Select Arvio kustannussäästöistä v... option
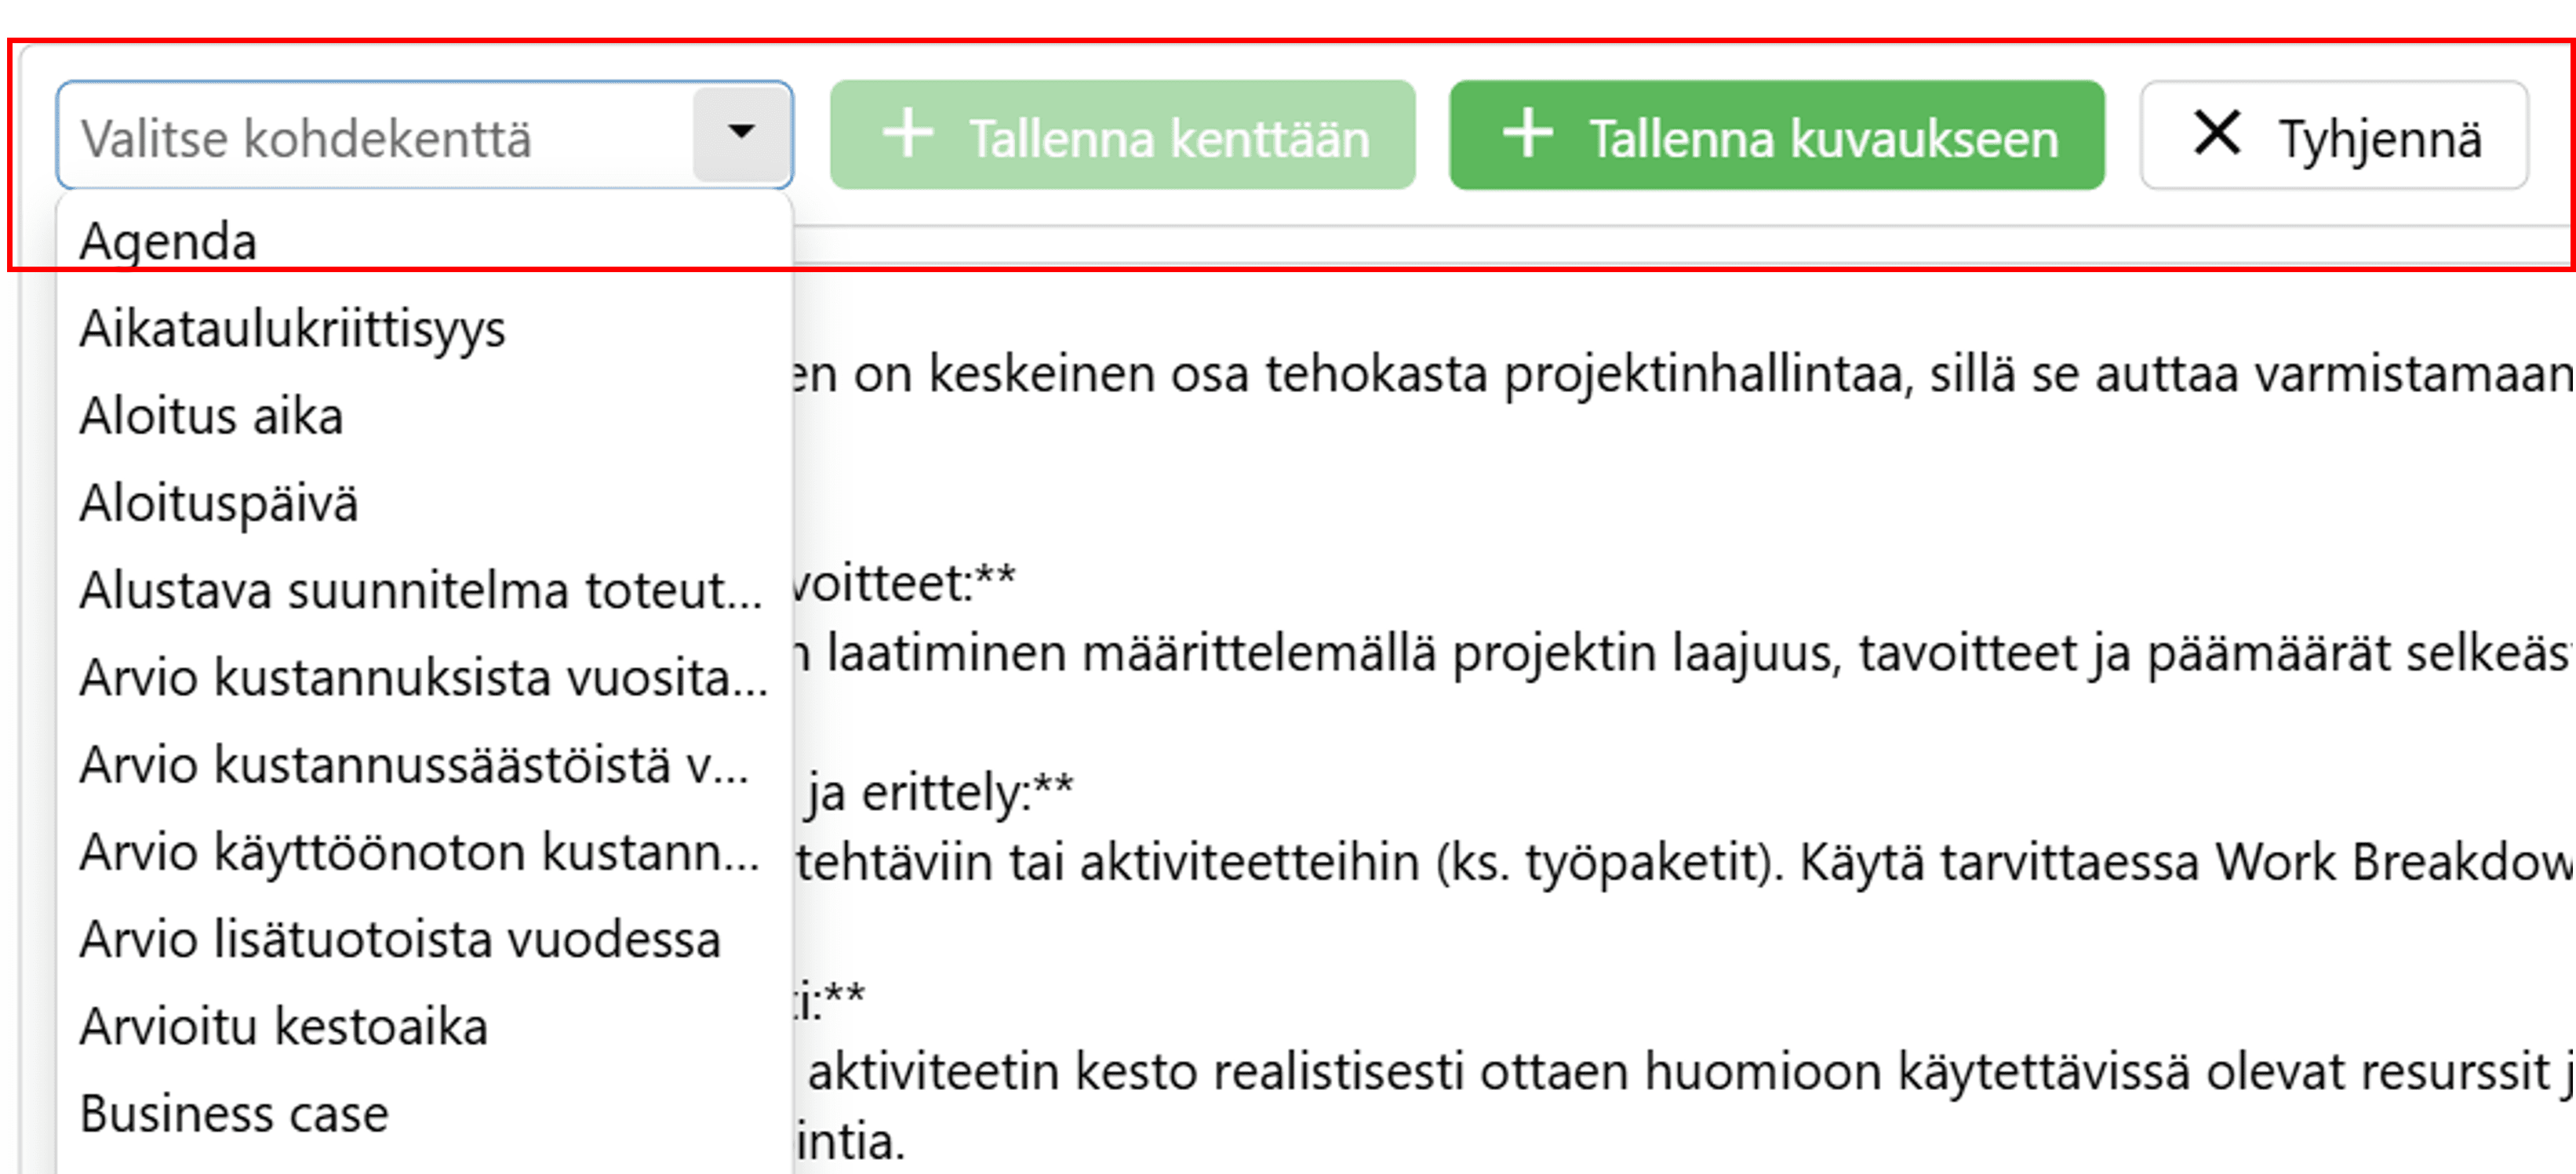2576x1174 pixels. (413, 764)
